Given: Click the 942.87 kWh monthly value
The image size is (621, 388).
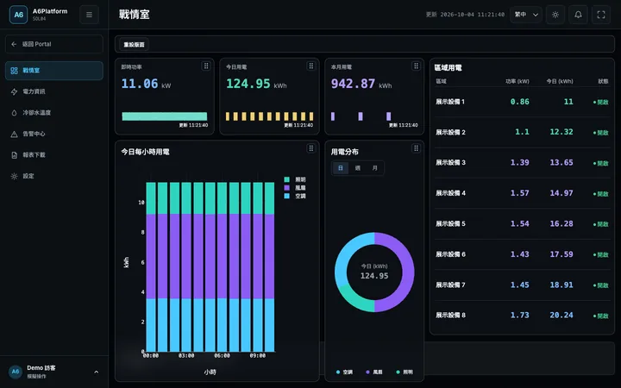Looking at the screenshot, I should coord(361,84).
